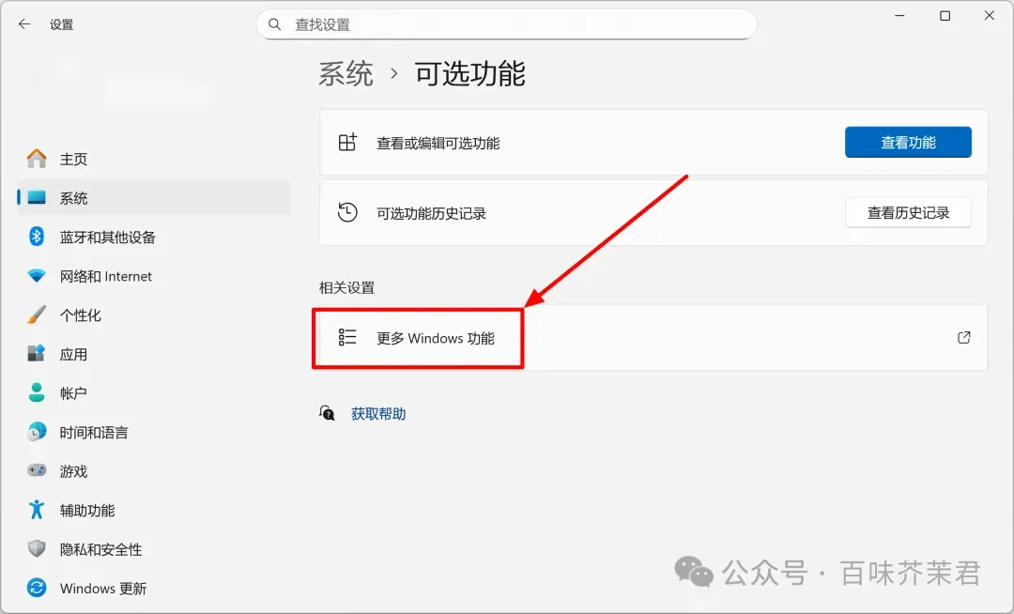Click the Bluetooth icon
The image size is (1014, 614).
pyautogui.click(x=37, y=237)
